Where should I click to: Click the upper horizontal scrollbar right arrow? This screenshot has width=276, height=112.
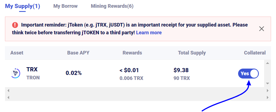click(x=268, y=91)
